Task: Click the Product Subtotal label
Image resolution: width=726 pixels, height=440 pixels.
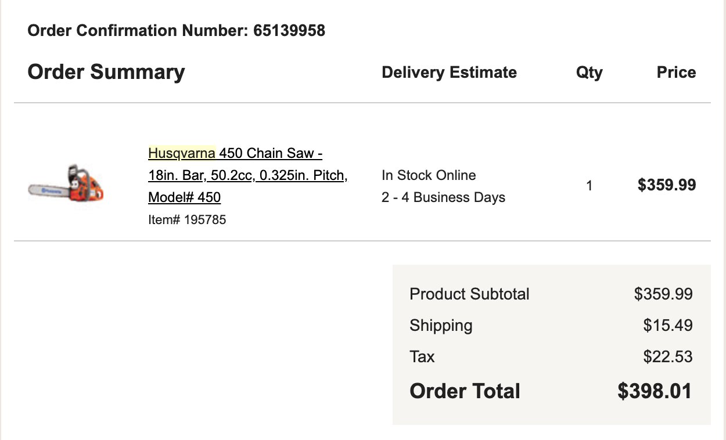Action: tap(469, 294)
